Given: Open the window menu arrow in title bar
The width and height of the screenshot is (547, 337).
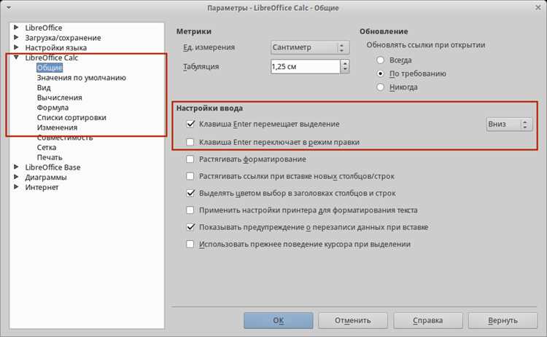Looking at the screenshot, I should click(x=9, y=7).
